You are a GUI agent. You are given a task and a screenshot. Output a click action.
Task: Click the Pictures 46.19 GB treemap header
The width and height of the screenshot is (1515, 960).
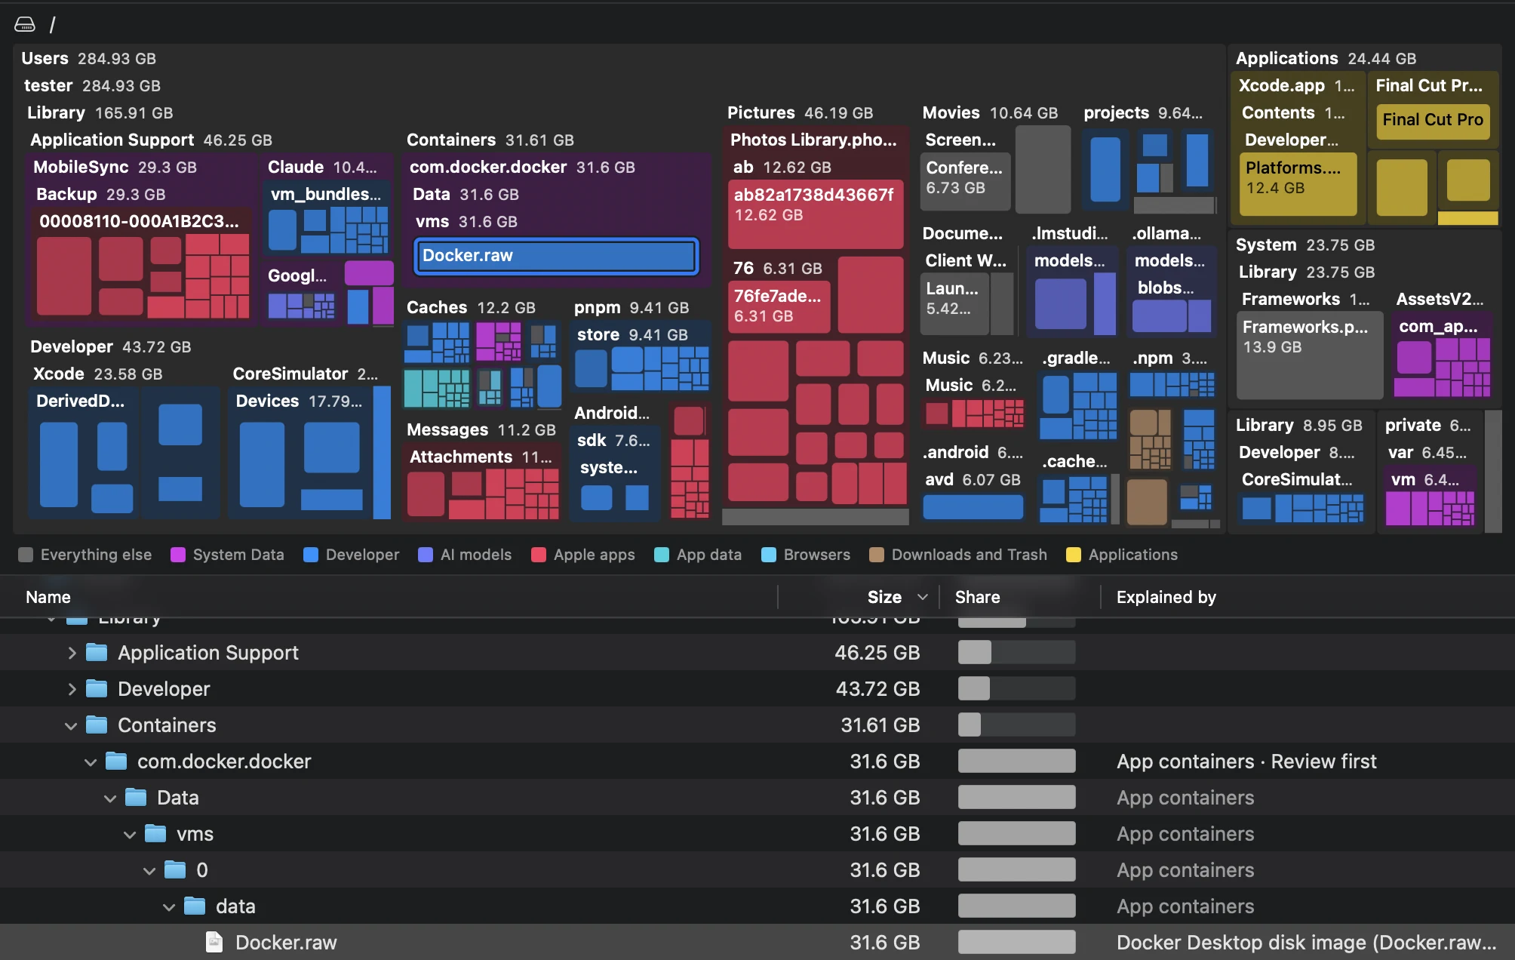[x=800, y=112]
